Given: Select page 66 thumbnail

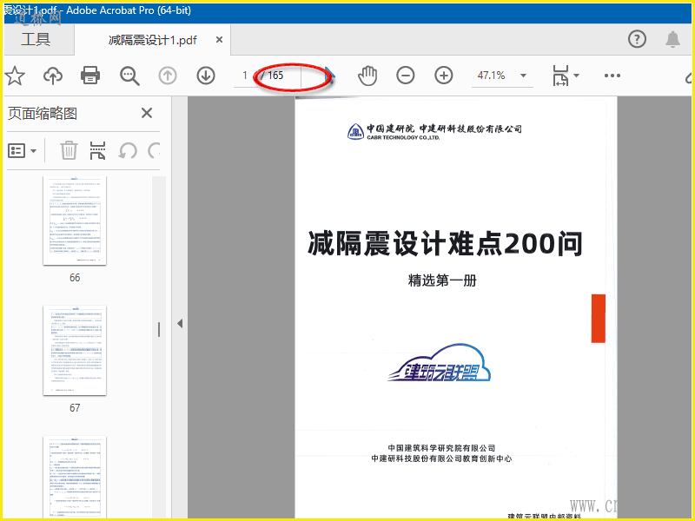Looking at the screenshot, I should (x=75, y=221).
